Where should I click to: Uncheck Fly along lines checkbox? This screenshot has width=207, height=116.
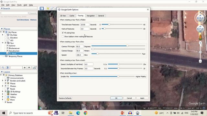63,33
